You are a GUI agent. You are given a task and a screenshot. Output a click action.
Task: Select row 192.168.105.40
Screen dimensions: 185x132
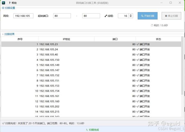click(x=91, y=55)
